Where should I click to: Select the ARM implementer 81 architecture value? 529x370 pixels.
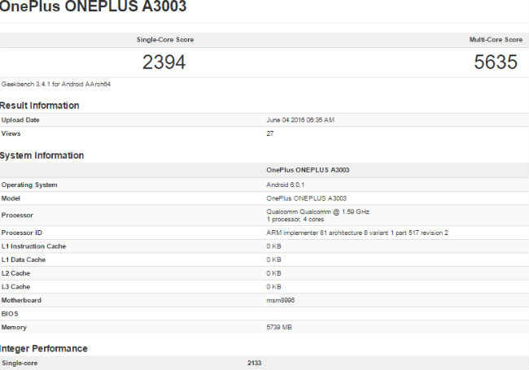(x=357, y=233)
